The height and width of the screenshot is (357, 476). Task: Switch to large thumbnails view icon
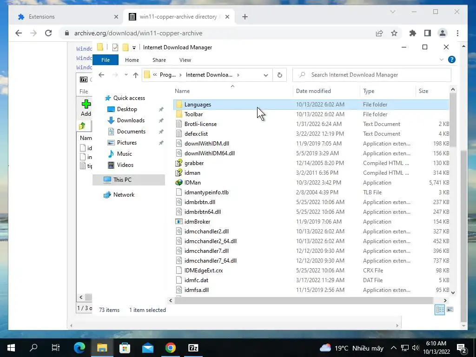(x=450, y=310)
